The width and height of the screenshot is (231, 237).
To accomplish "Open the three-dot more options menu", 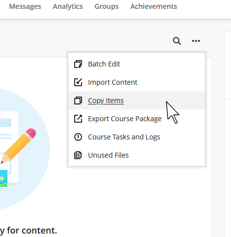I will point(196,41).
